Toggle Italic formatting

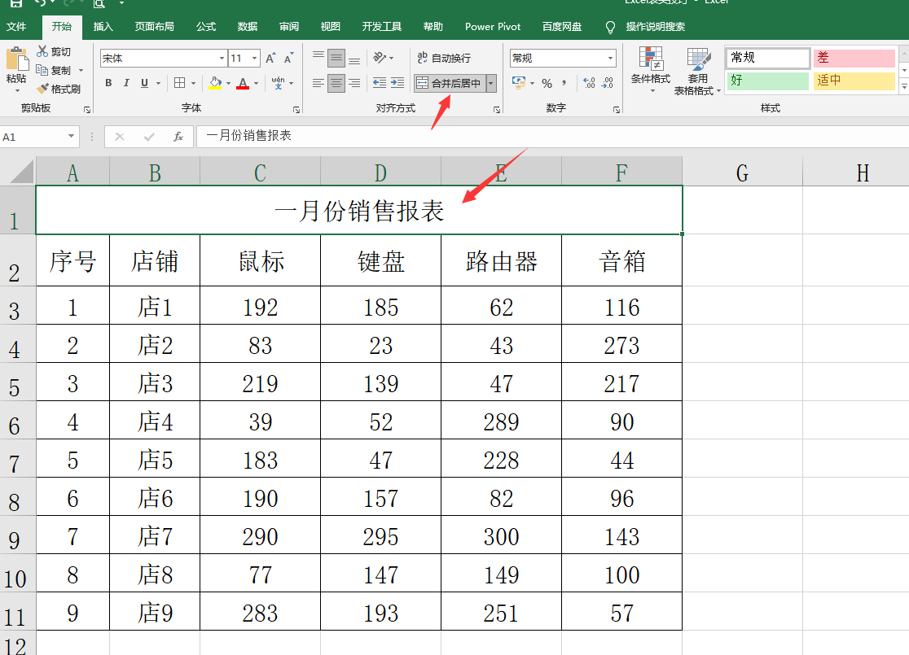point(126,83)
